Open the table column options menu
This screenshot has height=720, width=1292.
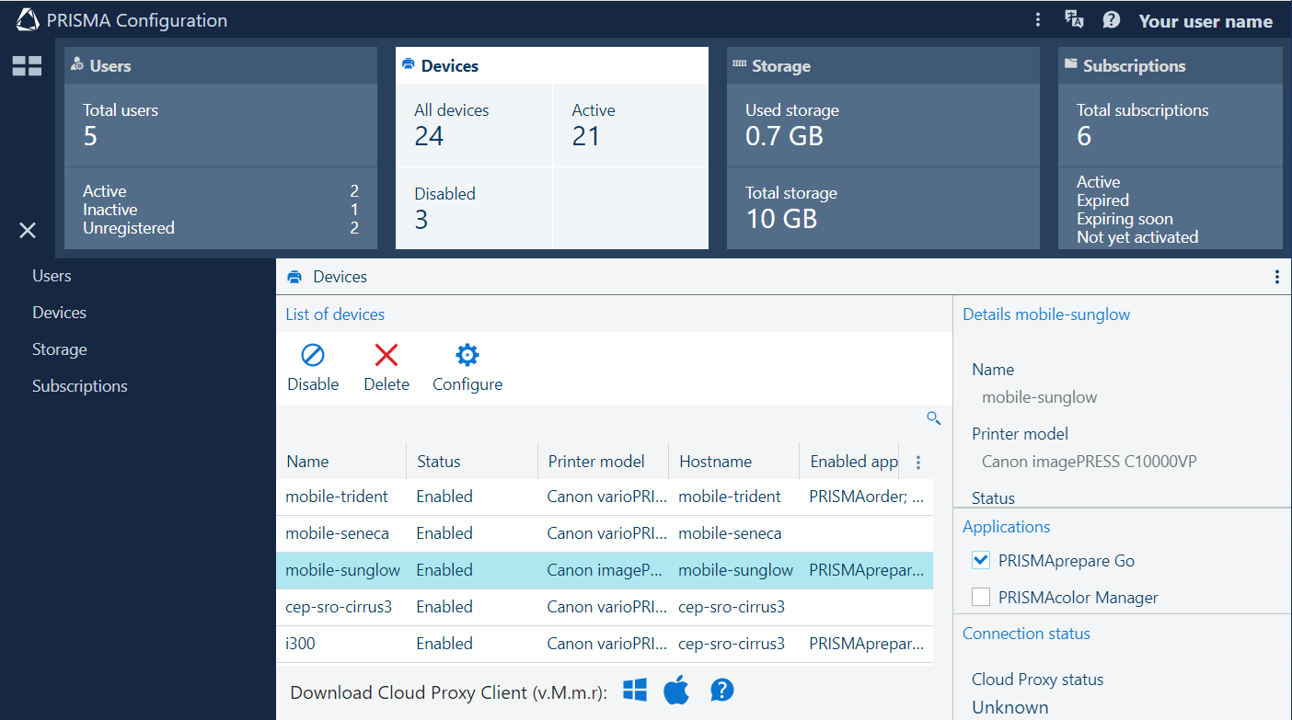click(x=917, y=463)
